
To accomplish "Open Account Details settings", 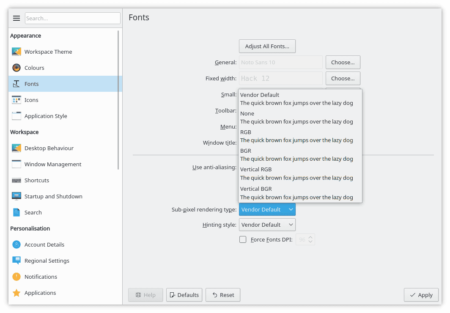I will [44, 244].
